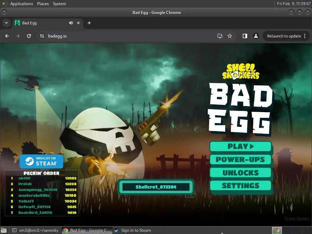312x234 pixels.
Task: Click the PECKIN' ORDER leaderboard heading
Action: point(41,173)
